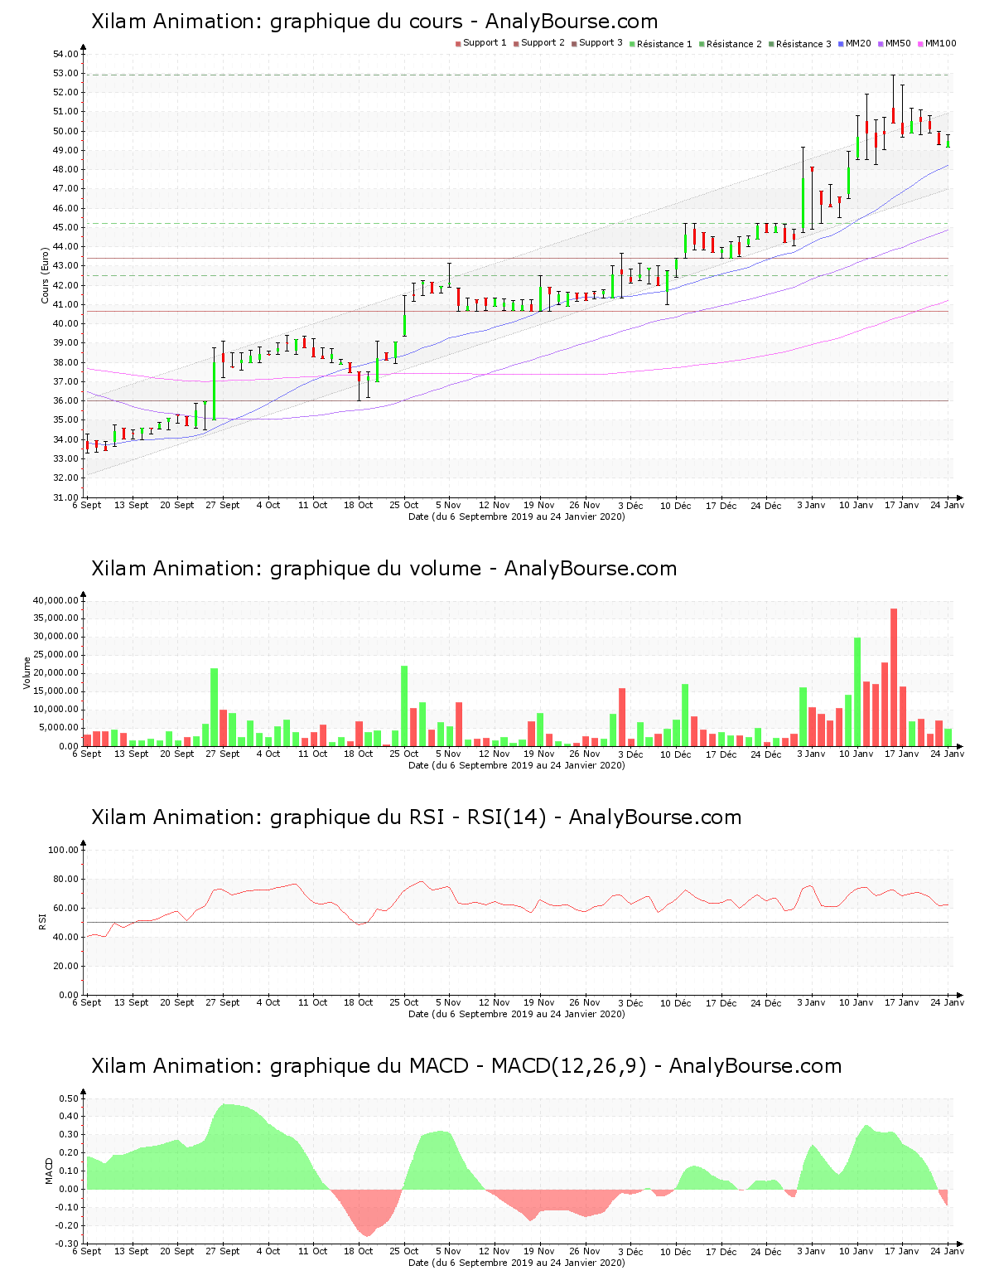The height and width of the screenshot is (1285, 994).
Task: Click the 31.00 price axis value
Action: coord(65,497)
